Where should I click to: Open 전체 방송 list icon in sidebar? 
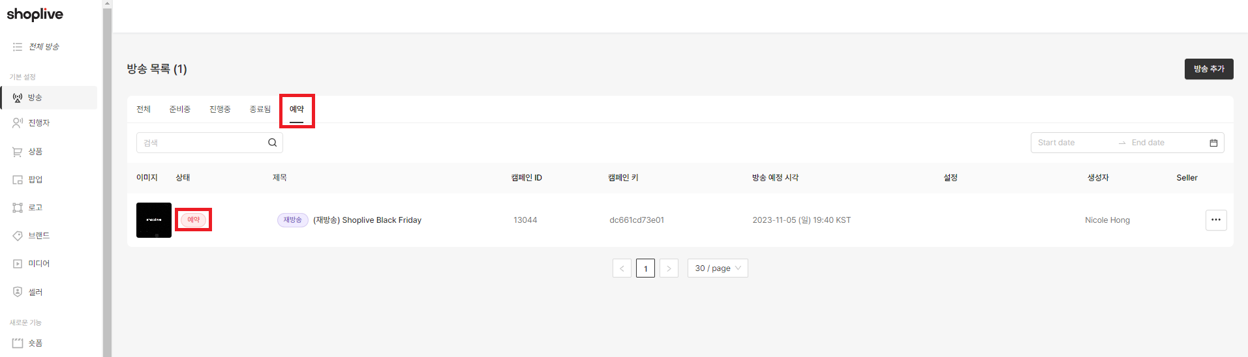pyautogui.click(x=18, y=47)
